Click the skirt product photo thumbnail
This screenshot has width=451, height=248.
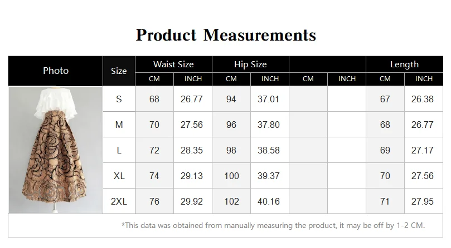[x=56, y=150]
